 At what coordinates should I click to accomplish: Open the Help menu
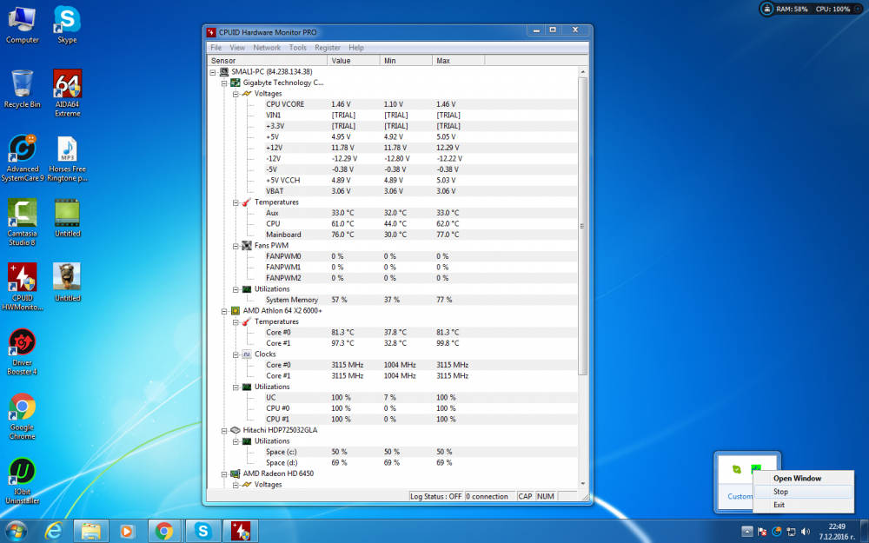pyautogui.click(x=356, y=48)
